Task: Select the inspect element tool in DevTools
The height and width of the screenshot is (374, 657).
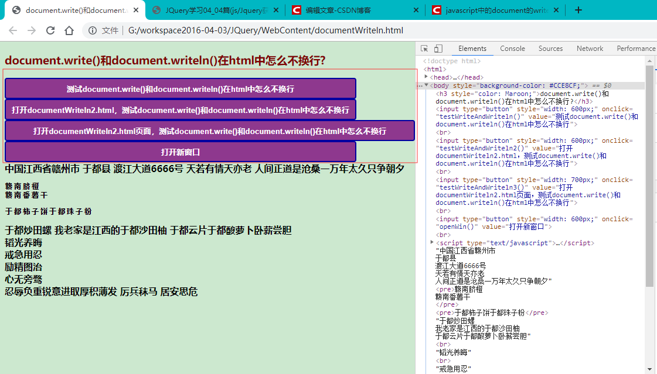Action: point(424,49)
